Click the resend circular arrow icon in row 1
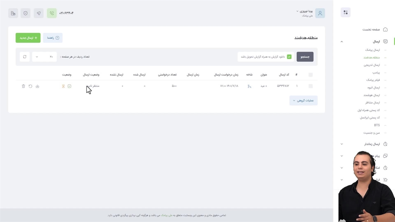The height and width of the screenshot is (222, 395). pyautogui.click(x=30, y=86)
